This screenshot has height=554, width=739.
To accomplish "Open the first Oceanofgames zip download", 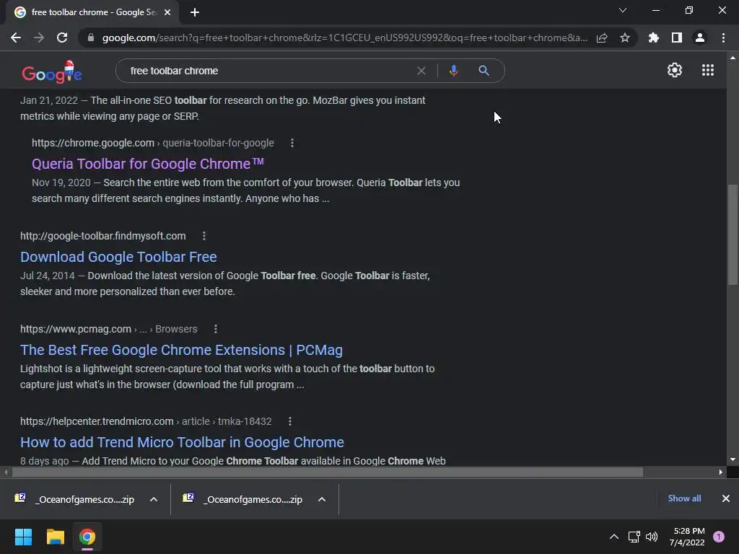I will pyautogui.click(x=75, y=499).
